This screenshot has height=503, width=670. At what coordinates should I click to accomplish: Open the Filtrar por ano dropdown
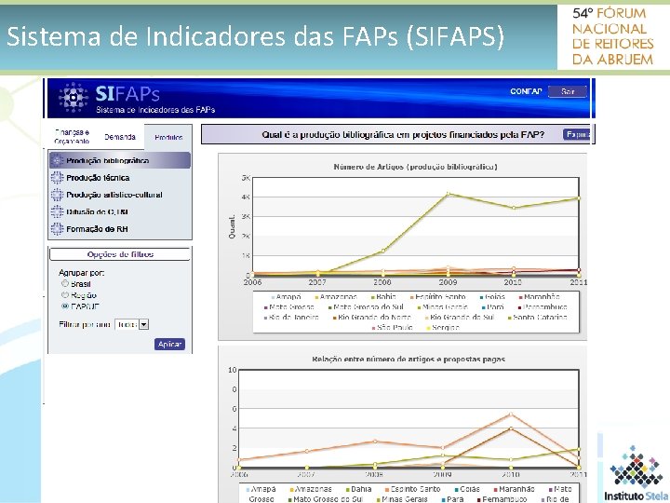131,325
